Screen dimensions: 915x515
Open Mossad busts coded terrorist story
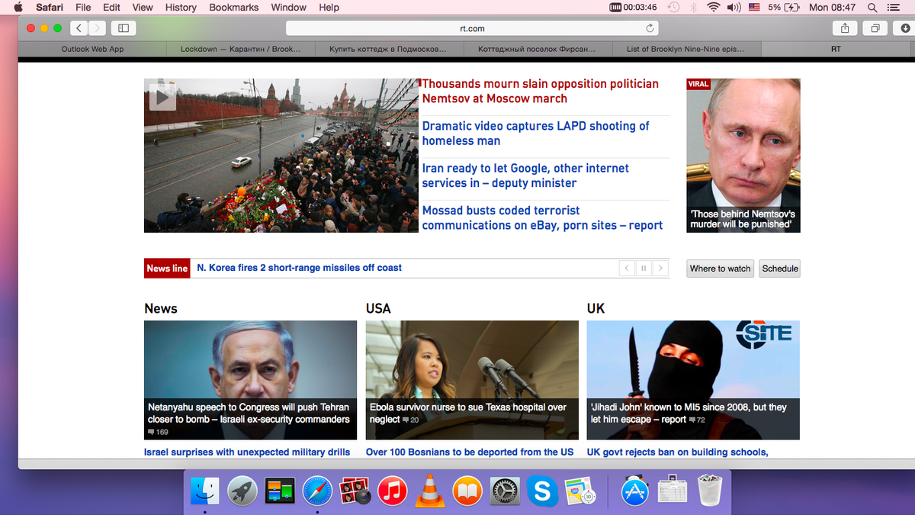coord(542,217)
